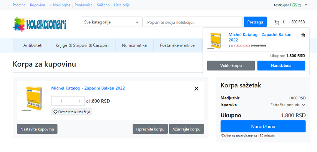Click Nastavite kupovinu button

tap(37, 129)
